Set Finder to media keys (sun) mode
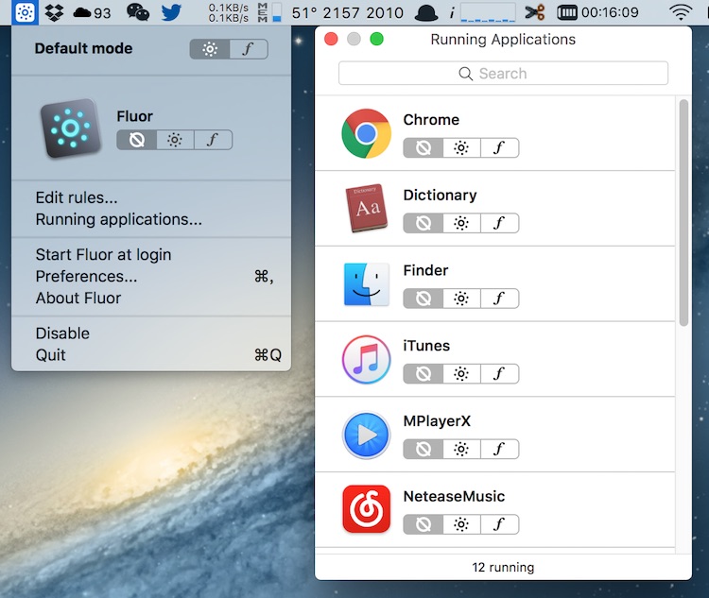 [x=461, y=299]
